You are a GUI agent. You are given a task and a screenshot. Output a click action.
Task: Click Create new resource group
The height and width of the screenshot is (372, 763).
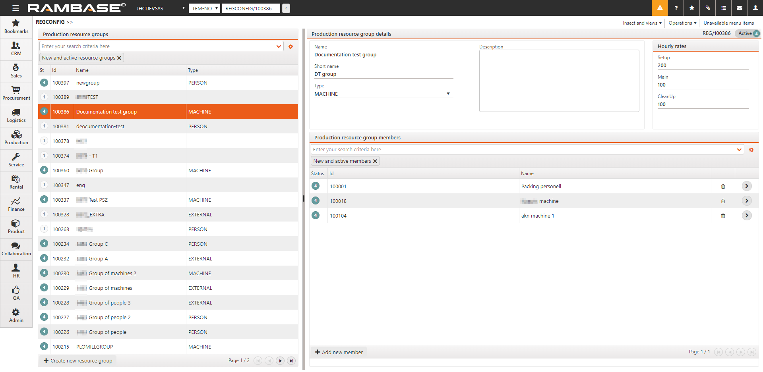tap(78, 361)
